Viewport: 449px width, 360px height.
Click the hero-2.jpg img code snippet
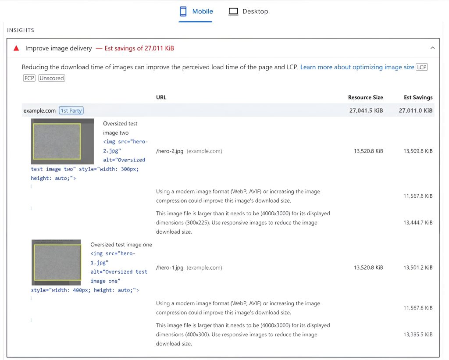[89, 160]
